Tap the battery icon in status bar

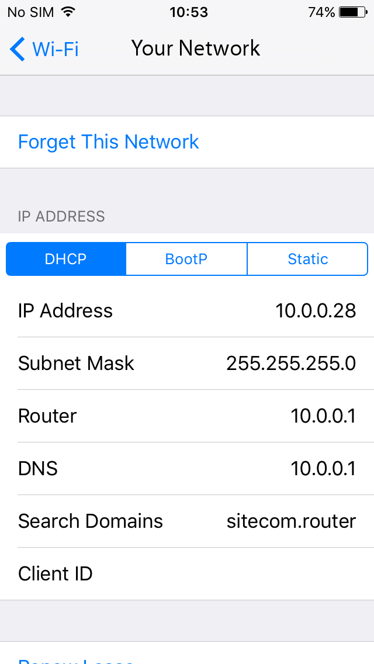pos(354,12)
